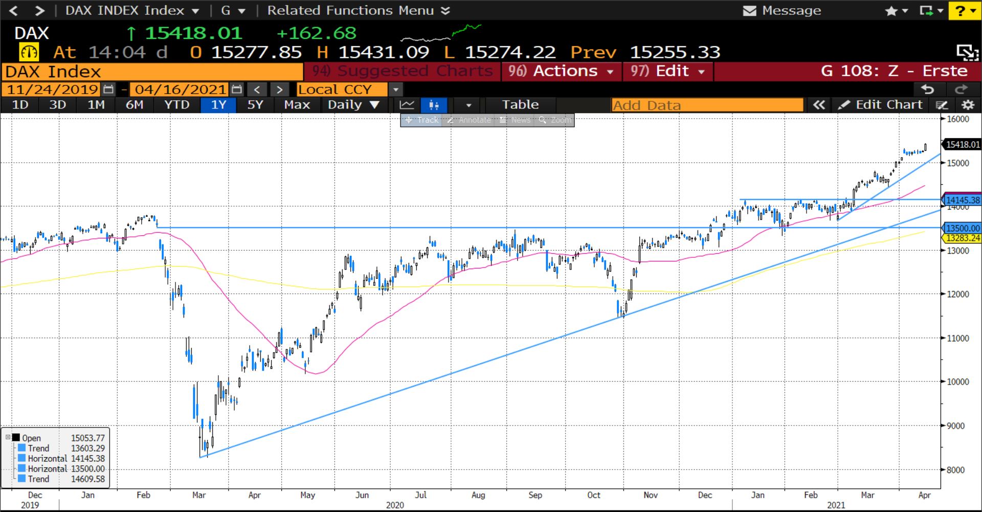Open the DAX INDEX Index dropdown
Viewport: 982px width, 512px height.
(132, 10)
